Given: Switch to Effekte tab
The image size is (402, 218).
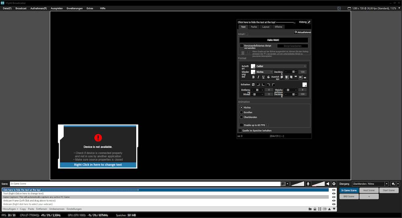Looking at the screenshot, I should [x=279, y=27].
